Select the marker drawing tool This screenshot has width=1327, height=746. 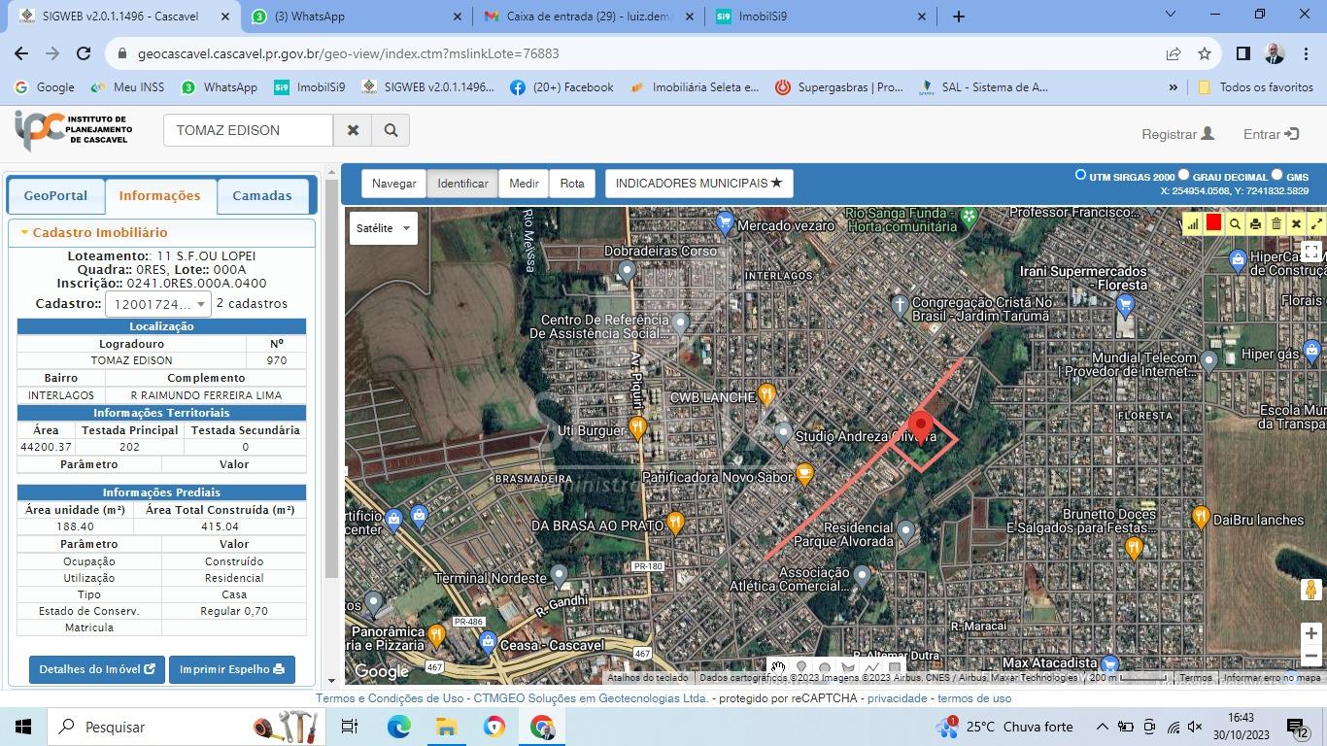click(x=801, y=668)
